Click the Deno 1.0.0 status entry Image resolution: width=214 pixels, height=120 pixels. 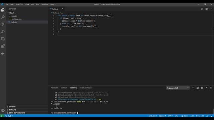pyautogui.click(x=200, y=116)
